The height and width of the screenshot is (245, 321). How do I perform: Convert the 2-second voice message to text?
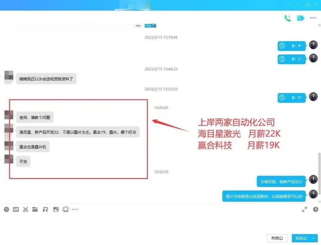[282, 59]
